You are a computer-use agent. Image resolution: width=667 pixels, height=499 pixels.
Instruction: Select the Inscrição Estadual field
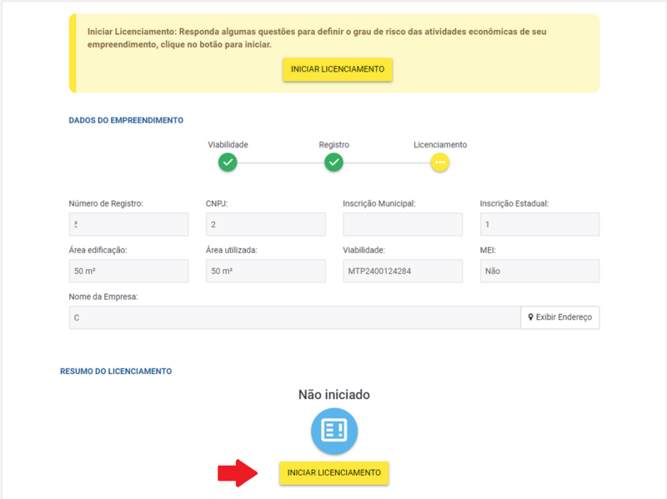pos(539,224)
